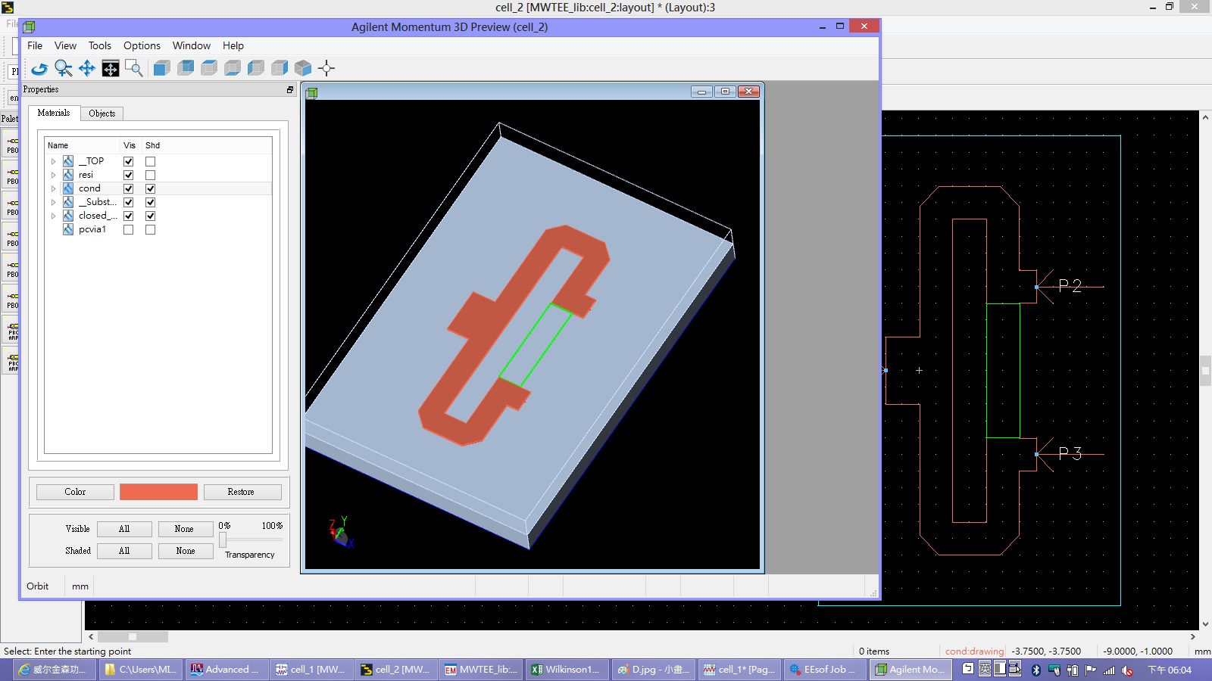The width and height of the screenshot is (1212, 681).
Task: Open the Action Center flag icon
Action: click(1091, 670)
